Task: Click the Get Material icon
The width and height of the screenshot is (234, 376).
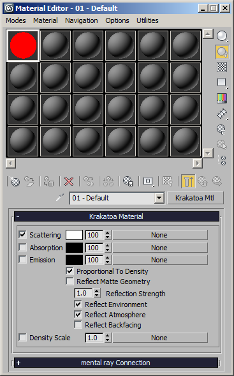Action: [x=15, y=181]
